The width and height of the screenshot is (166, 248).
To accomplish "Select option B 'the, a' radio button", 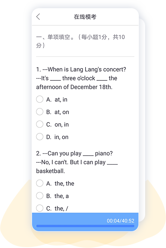I will click(40, 196).
